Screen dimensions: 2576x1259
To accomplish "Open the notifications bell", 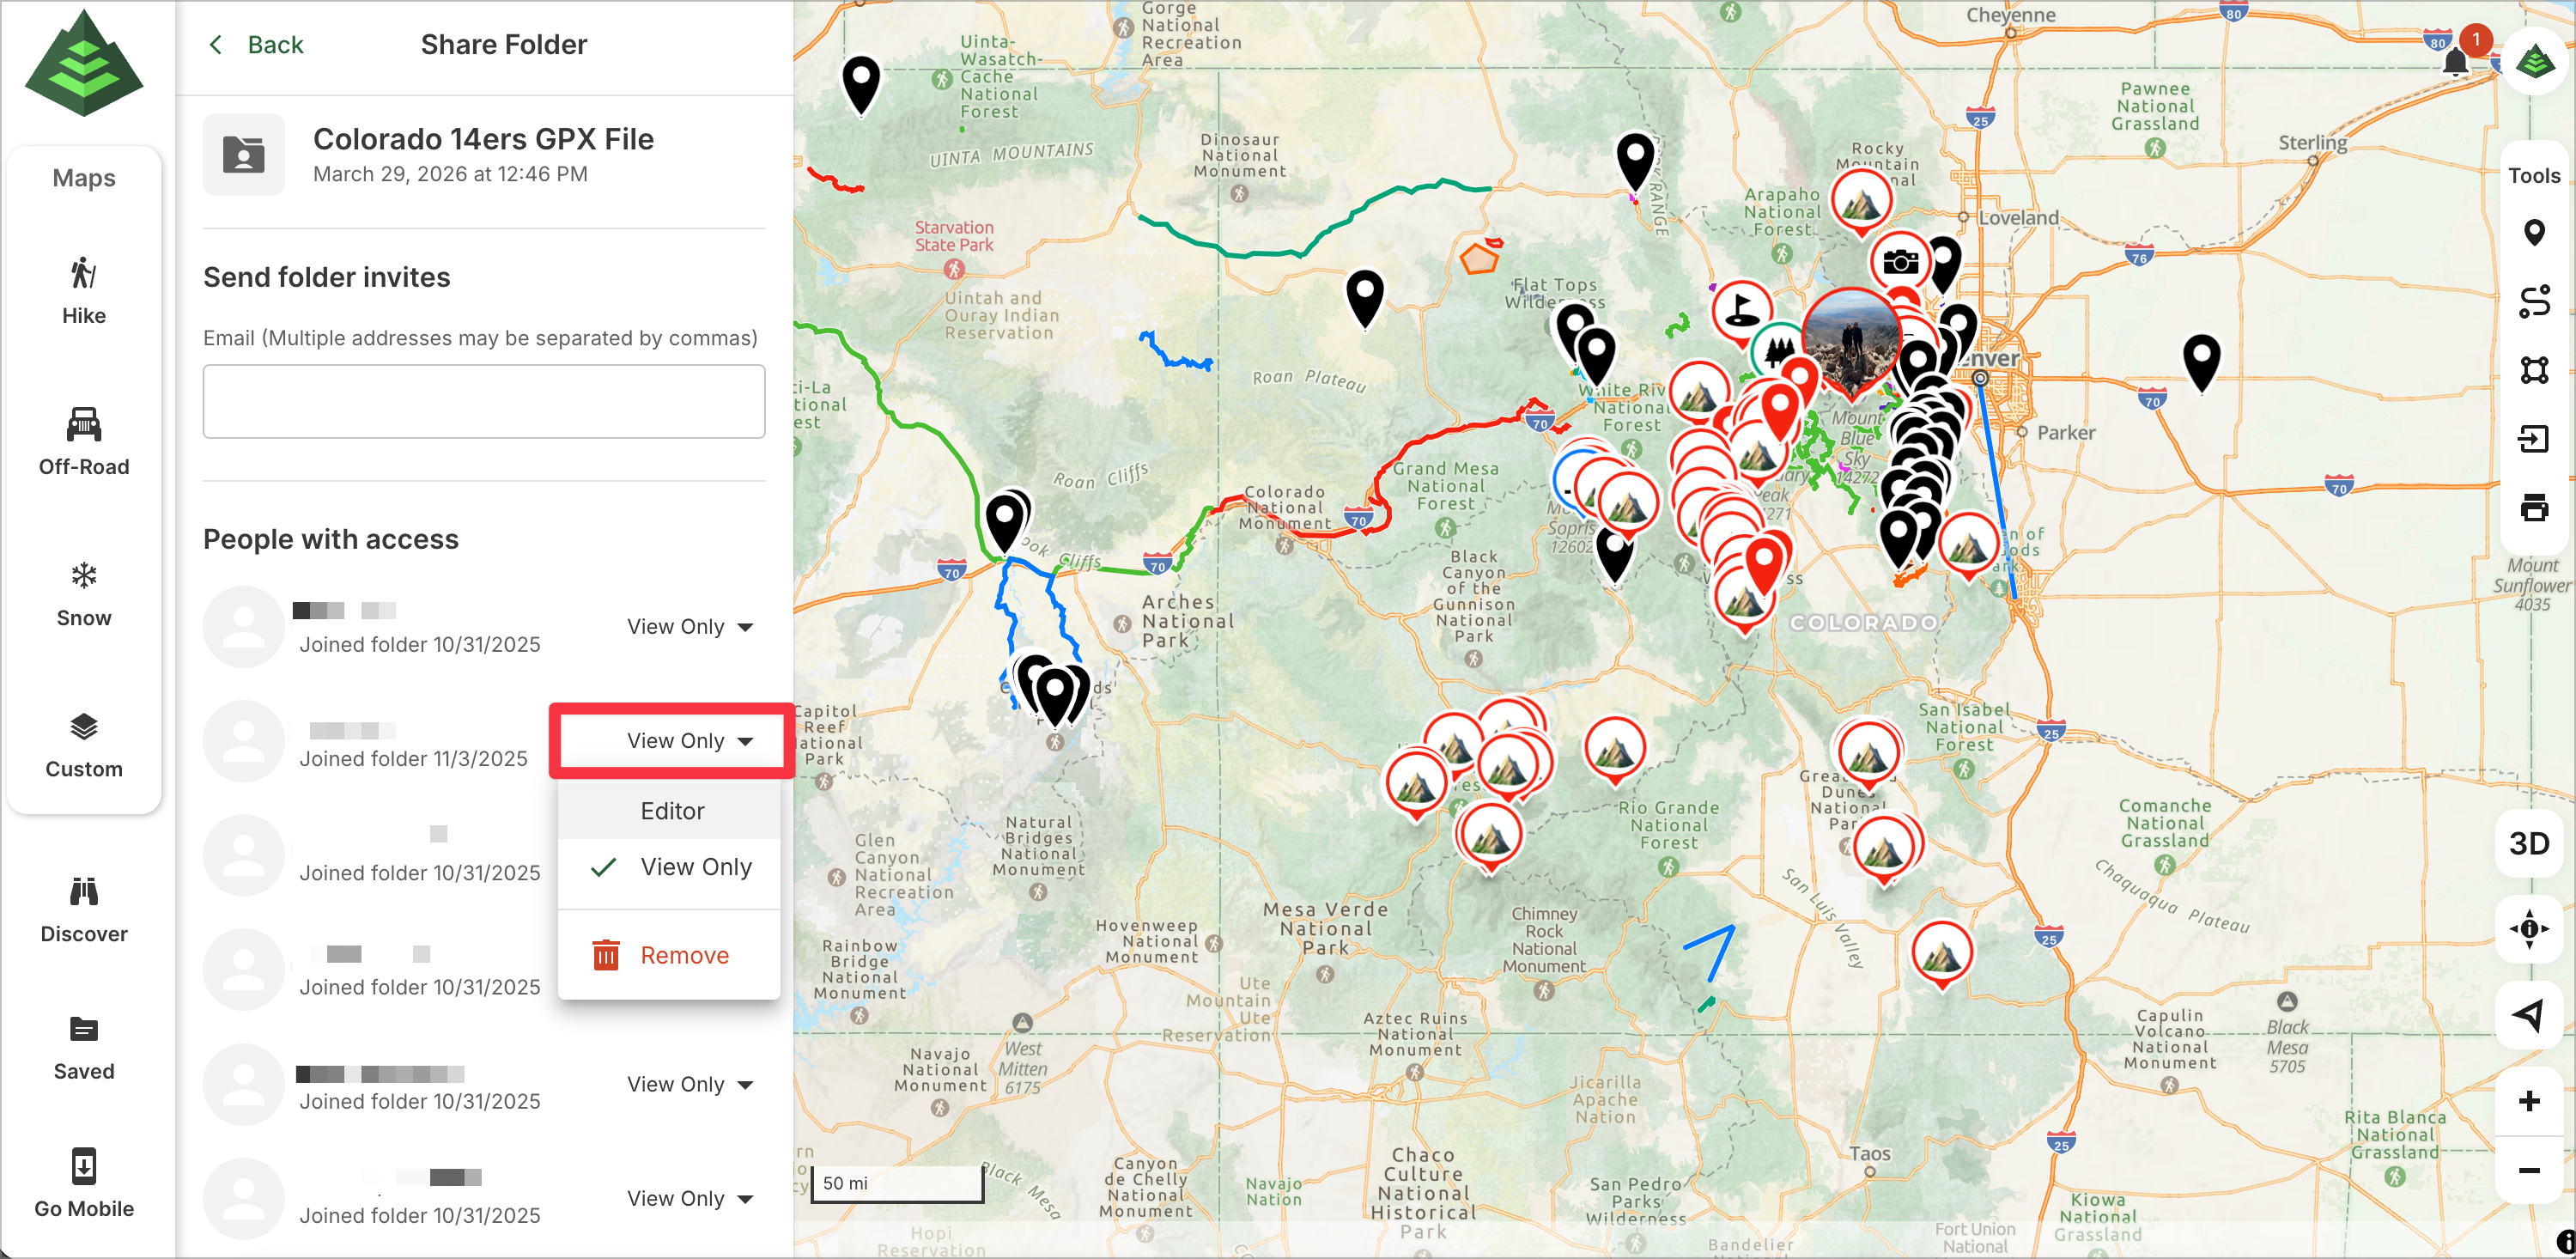I will (2455, 61).
